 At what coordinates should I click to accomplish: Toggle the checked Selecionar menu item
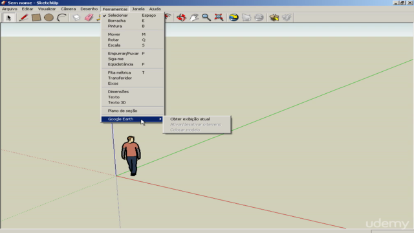pyautogui.click(x=133, y=16)
